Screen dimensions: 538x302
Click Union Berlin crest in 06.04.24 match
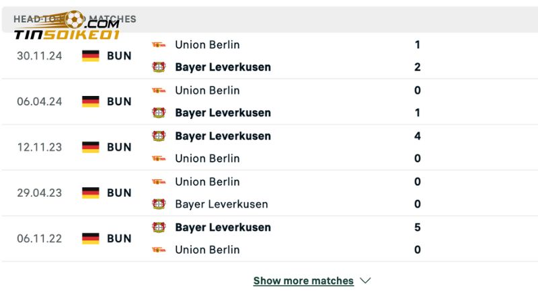(x=159, y=90)
